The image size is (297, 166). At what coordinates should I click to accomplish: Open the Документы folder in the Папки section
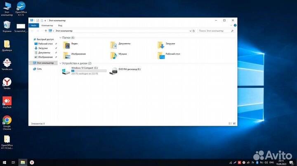120,45
